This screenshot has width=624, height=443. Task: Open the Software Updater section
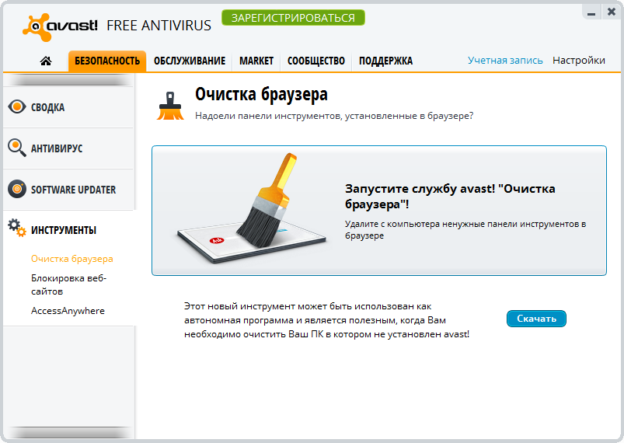[x=68, y=190]
